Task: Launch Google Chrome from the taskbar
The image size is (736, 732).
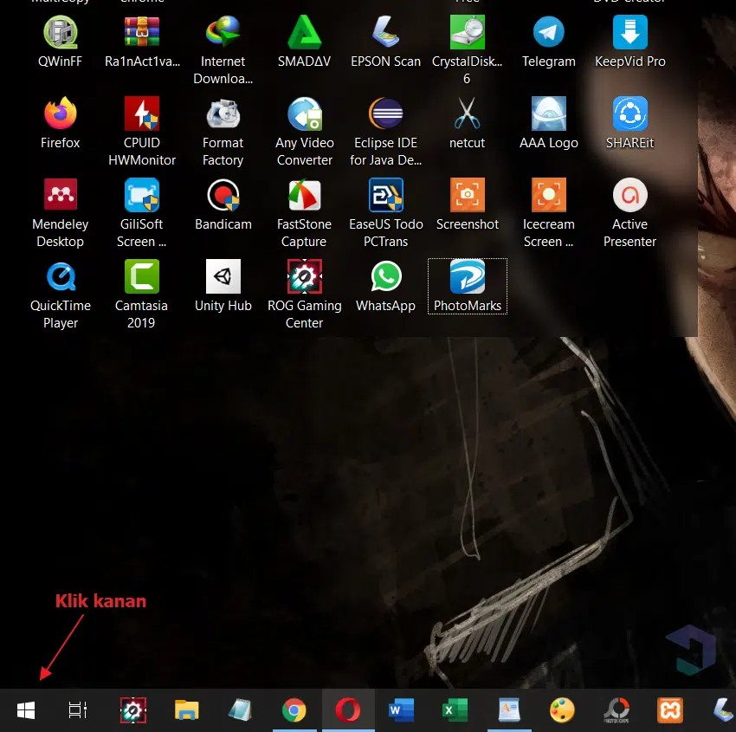Action: [x=294, y=711]
